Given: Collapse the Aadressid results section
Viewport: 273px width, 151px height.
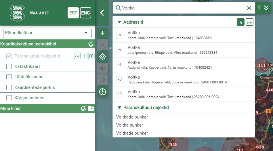Looking at the screenshot, I should coord(119,22).
